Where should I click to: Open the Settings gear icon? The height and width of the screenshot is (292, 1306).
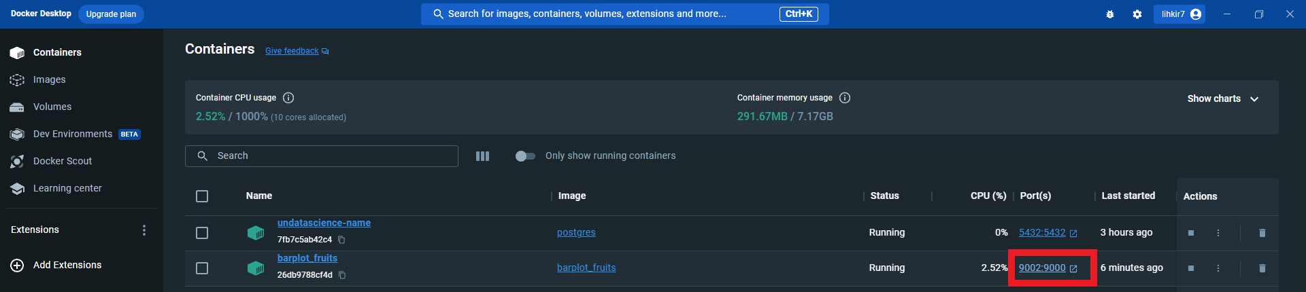[1137, 14]
